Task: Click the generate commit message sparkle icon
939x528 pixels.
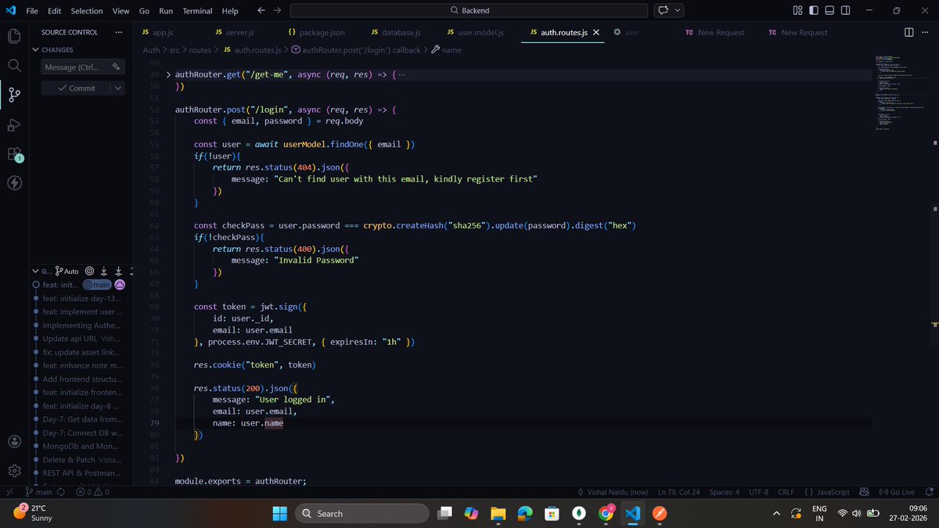Action: pyautogui.click(x=115, y=67)
